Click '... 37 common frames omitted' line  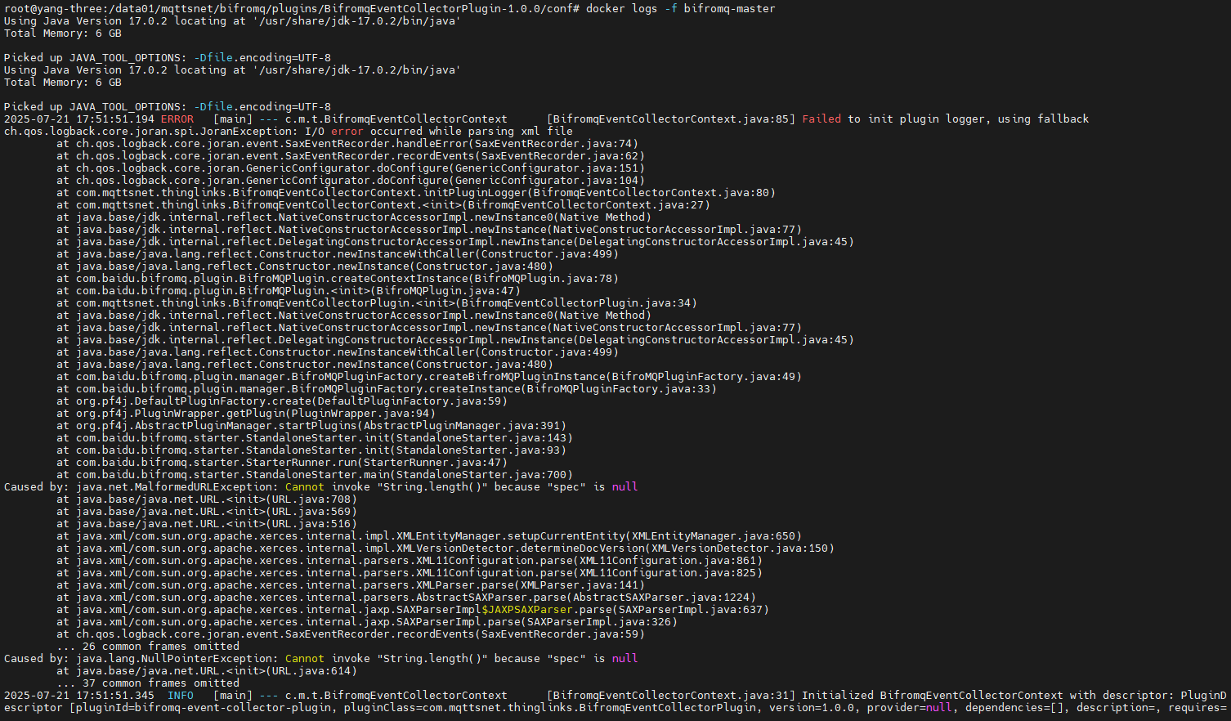148,683
